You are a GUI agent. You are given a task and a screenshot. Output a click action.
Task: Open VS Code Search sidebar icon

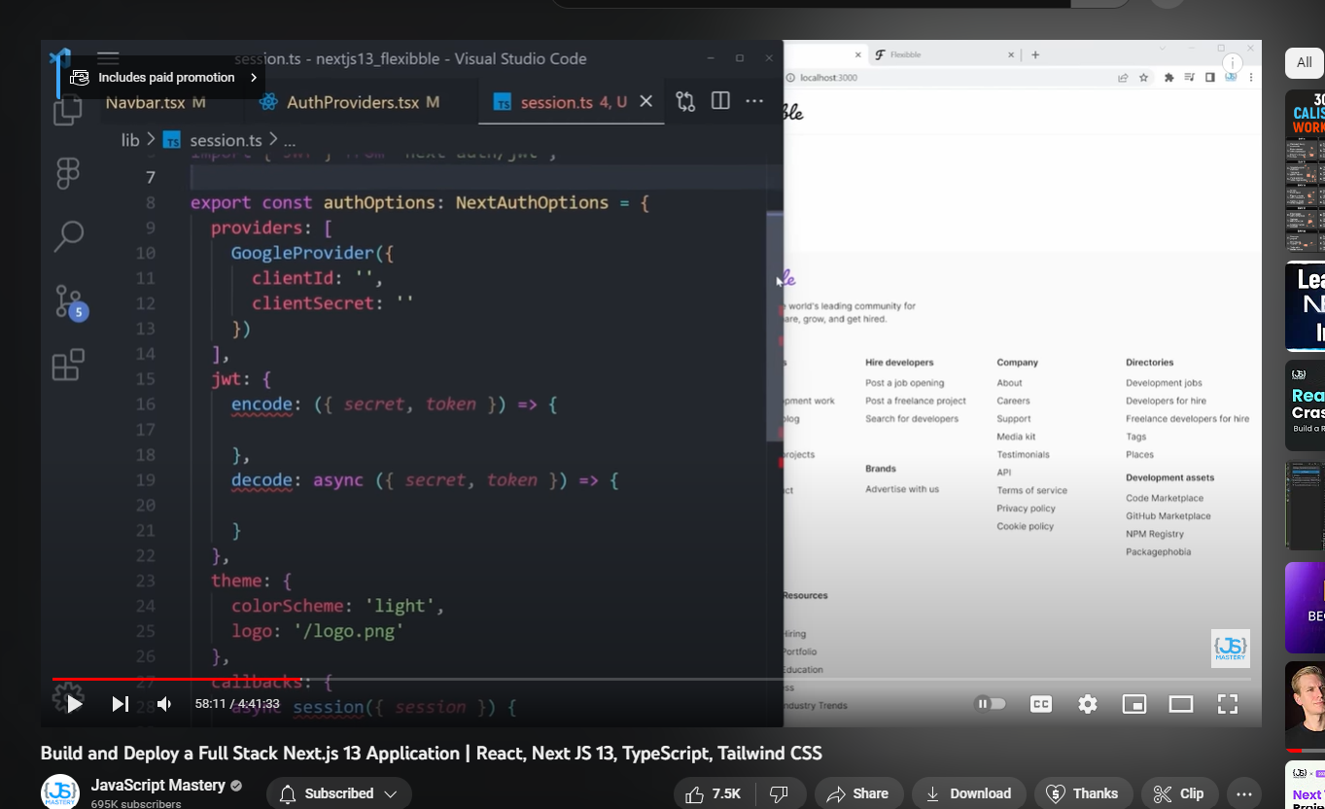[x=68, y=235]
